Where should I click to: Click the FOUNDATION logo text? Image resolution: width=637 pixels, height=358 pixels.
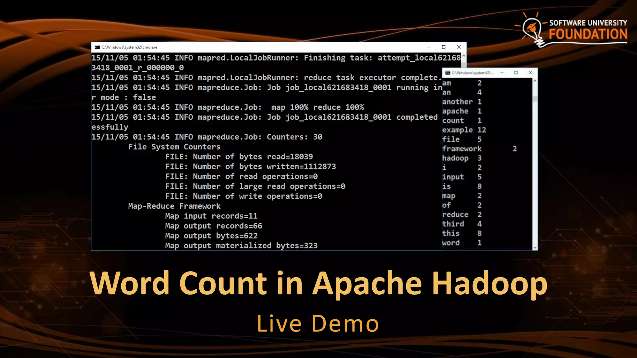click(588, 34)
